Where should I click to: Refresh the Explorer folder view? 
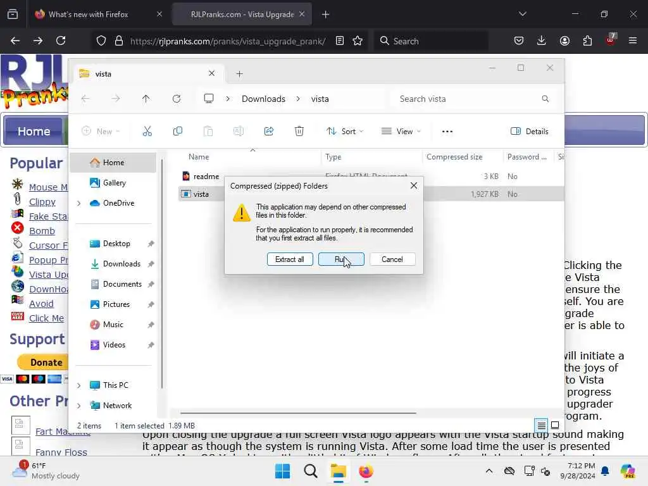(x=177, y=99)
